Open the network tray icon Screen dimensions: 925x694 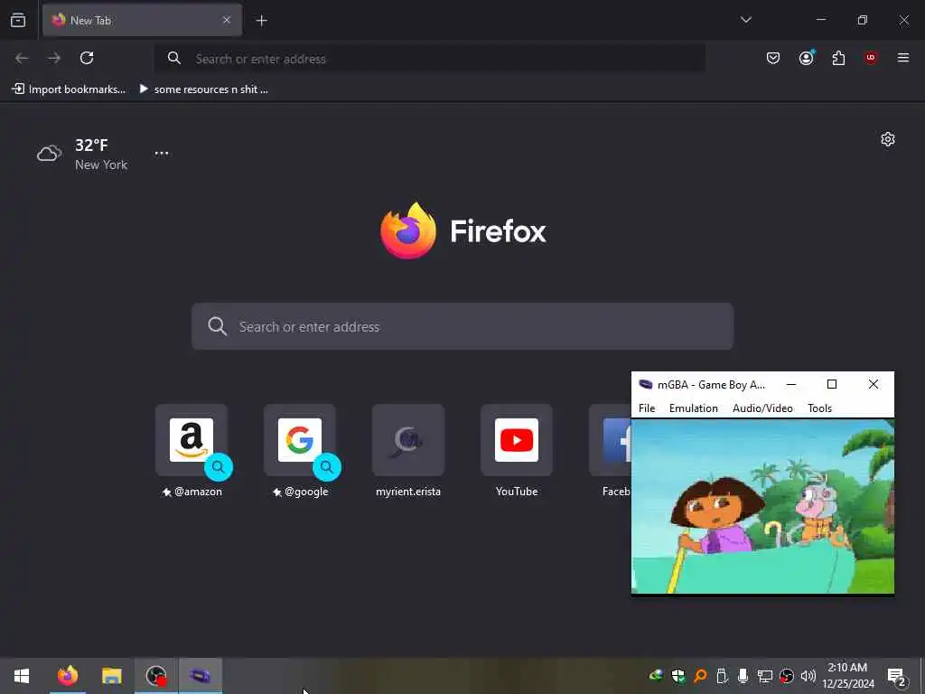coord(764,676)
